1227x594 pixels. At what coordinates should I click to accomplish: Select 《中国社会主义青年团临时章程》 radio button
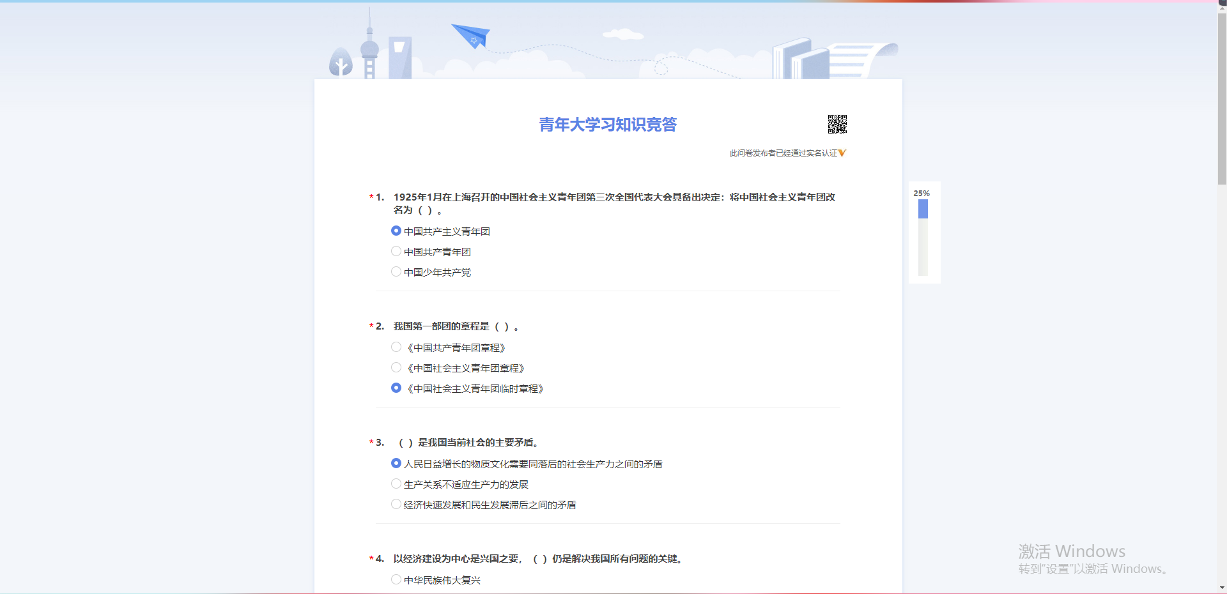[x=396, y=388]
